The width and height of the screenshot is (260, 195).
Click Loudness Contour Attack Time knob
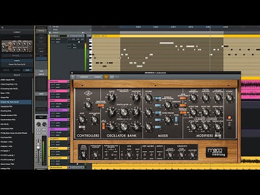click(193, 127)
